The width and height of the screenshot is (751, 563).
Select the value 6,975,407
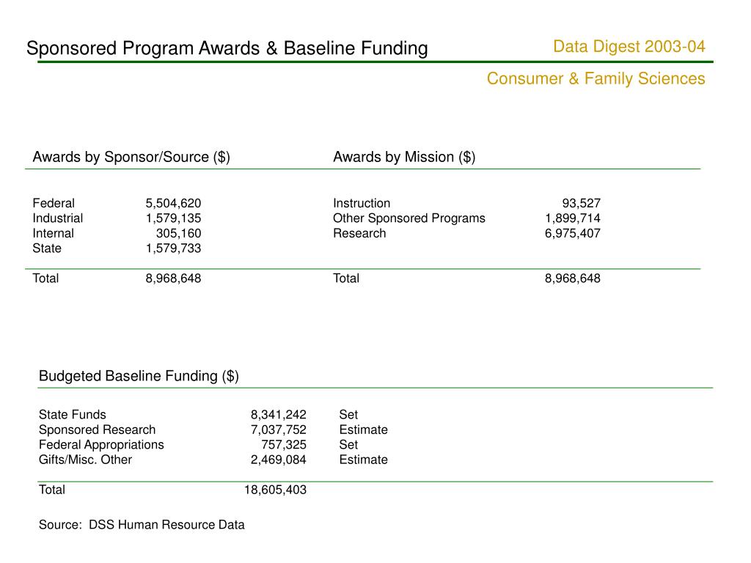click(x=573, y=234)
